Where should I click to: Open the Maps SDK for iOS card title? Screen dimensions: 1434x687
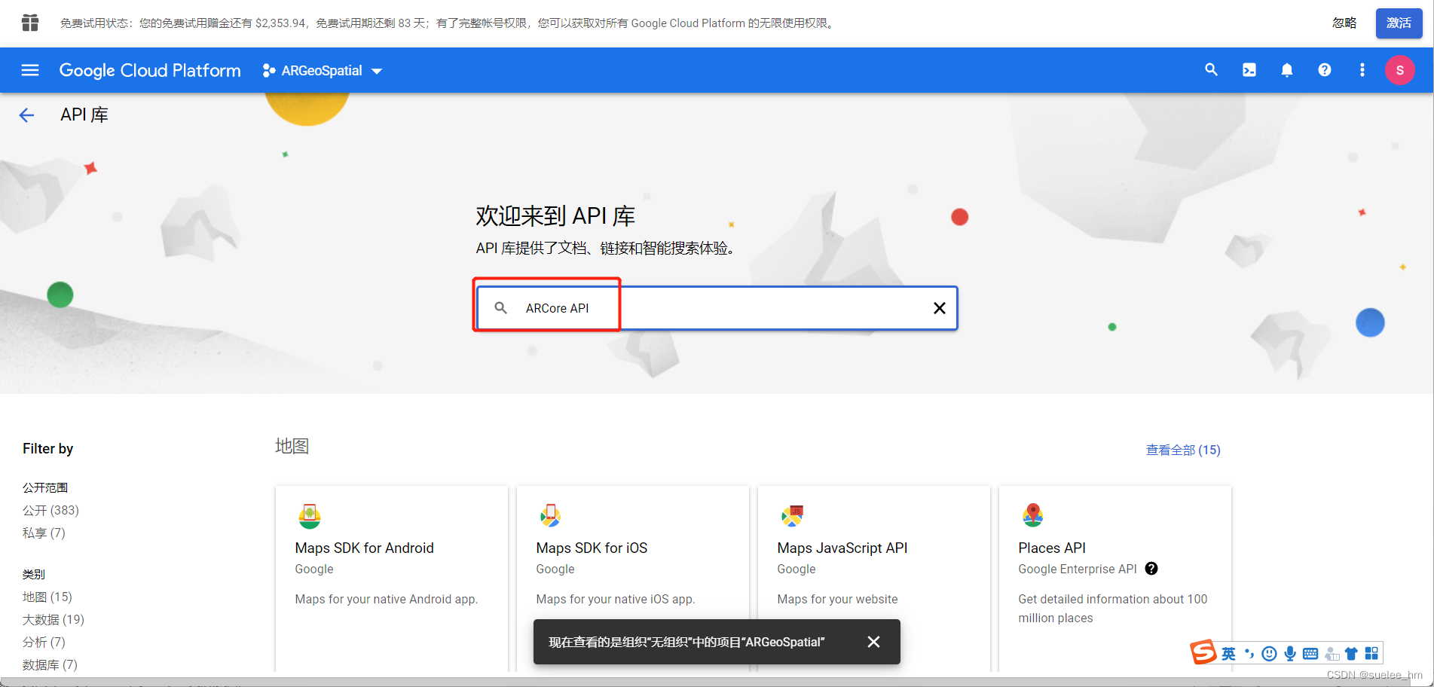coord(592,548)
